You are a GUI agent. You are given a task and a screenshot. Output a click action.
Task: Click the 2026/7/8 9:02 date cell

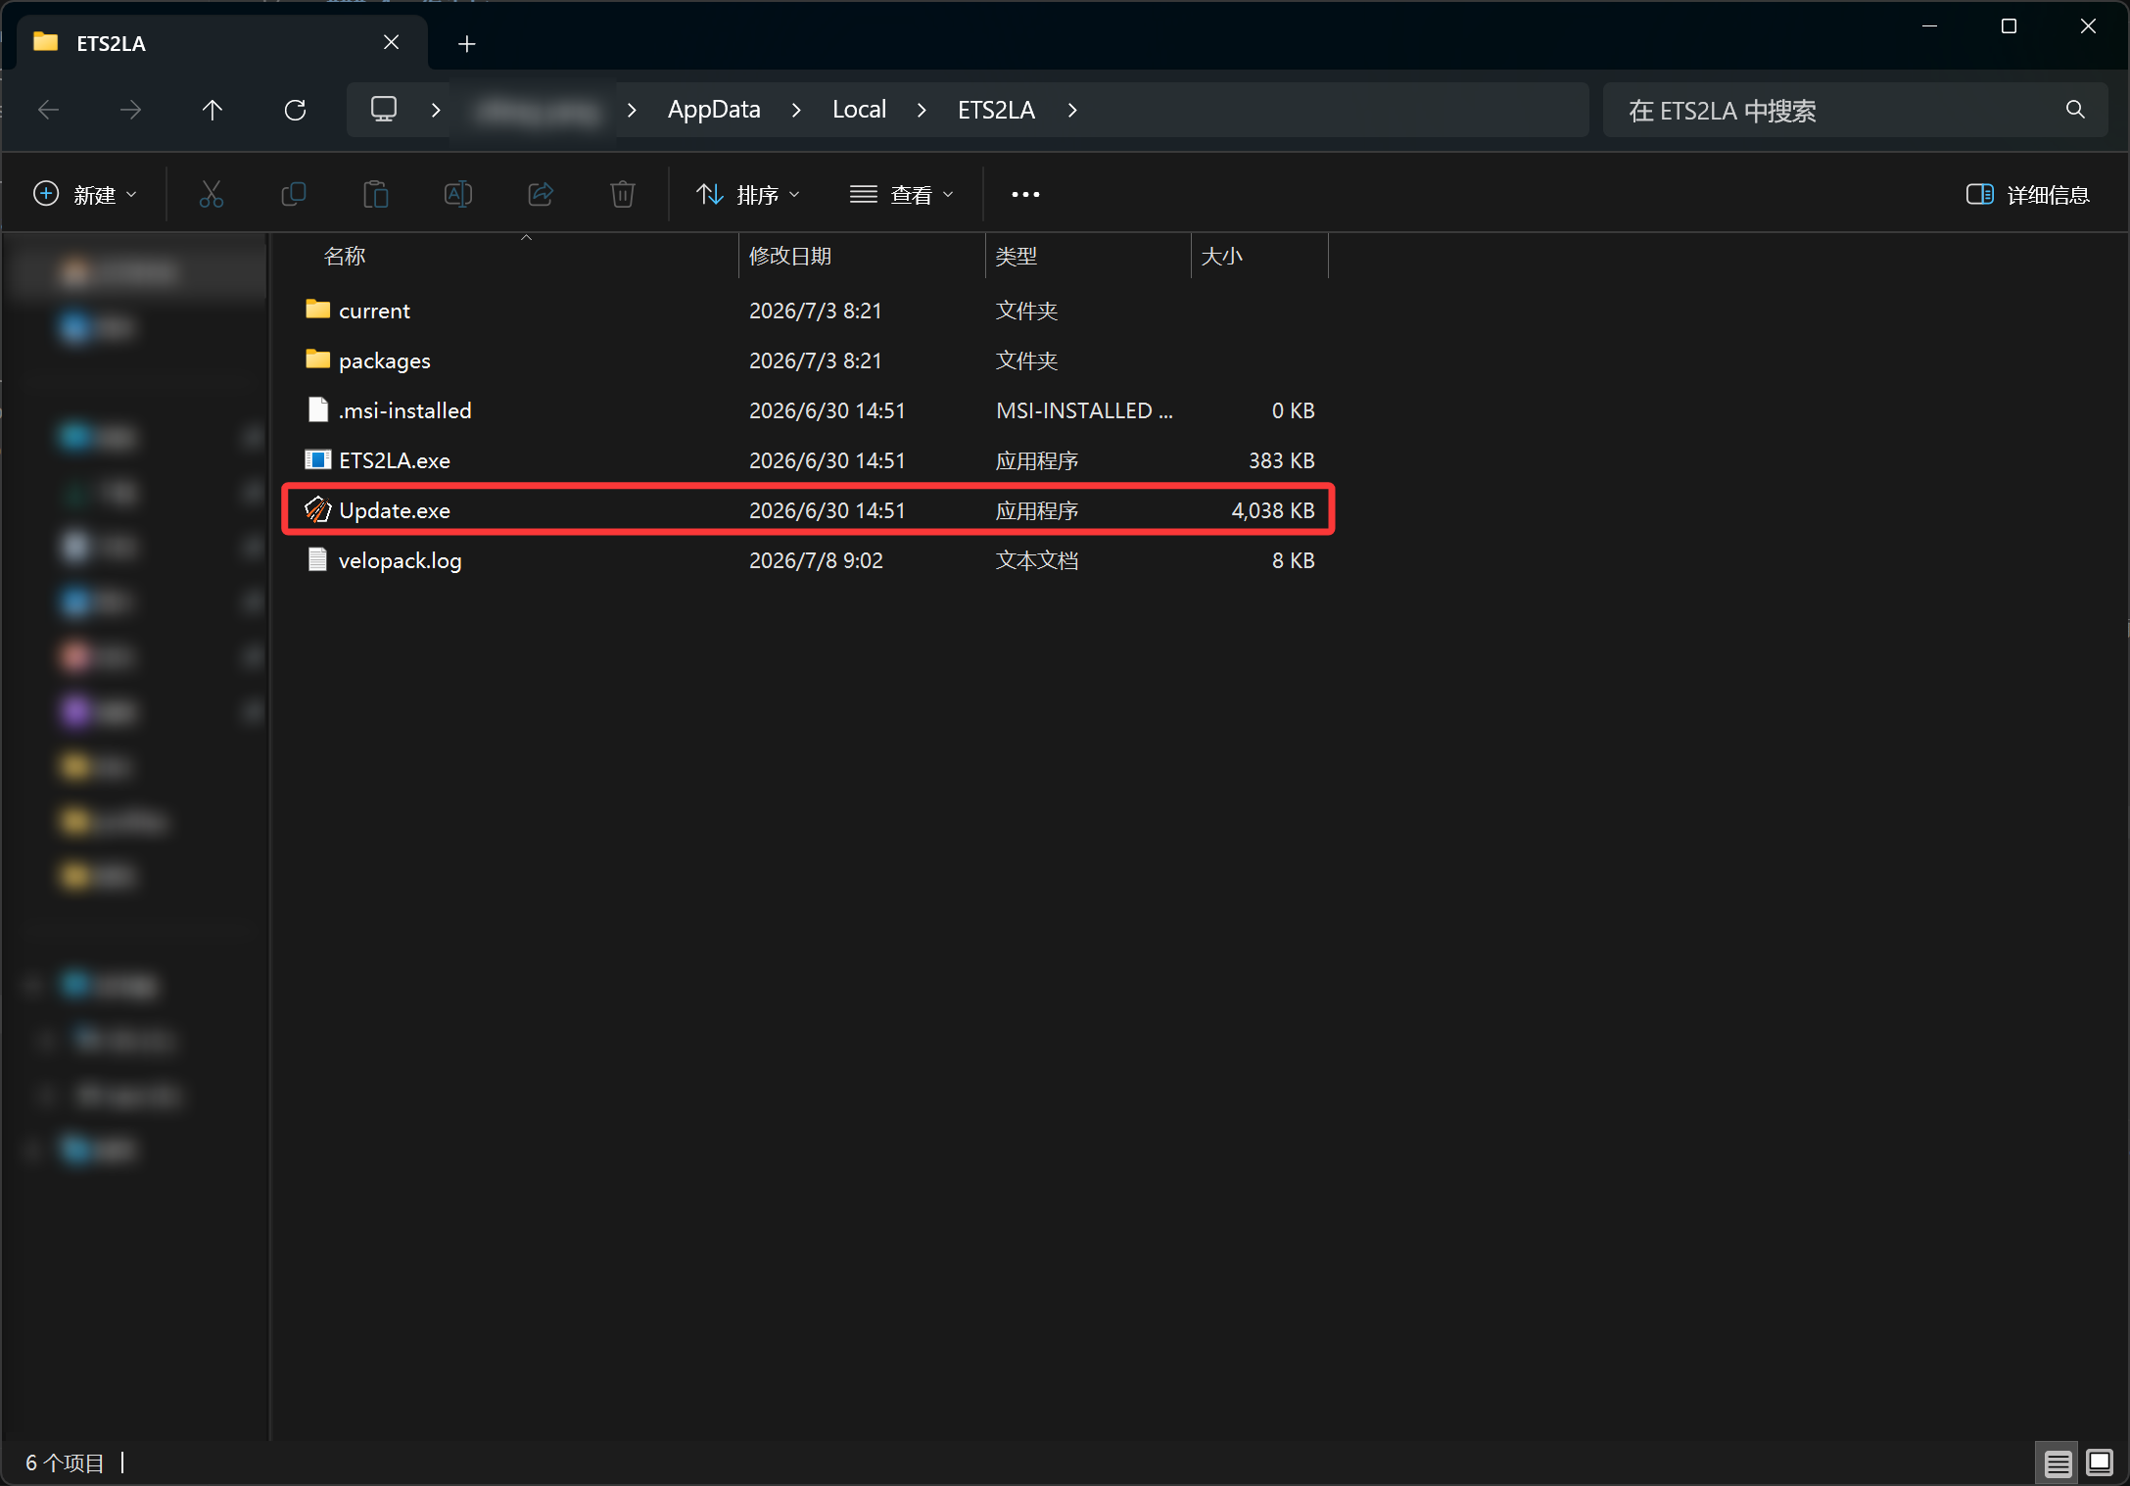[x=816, y=560]
